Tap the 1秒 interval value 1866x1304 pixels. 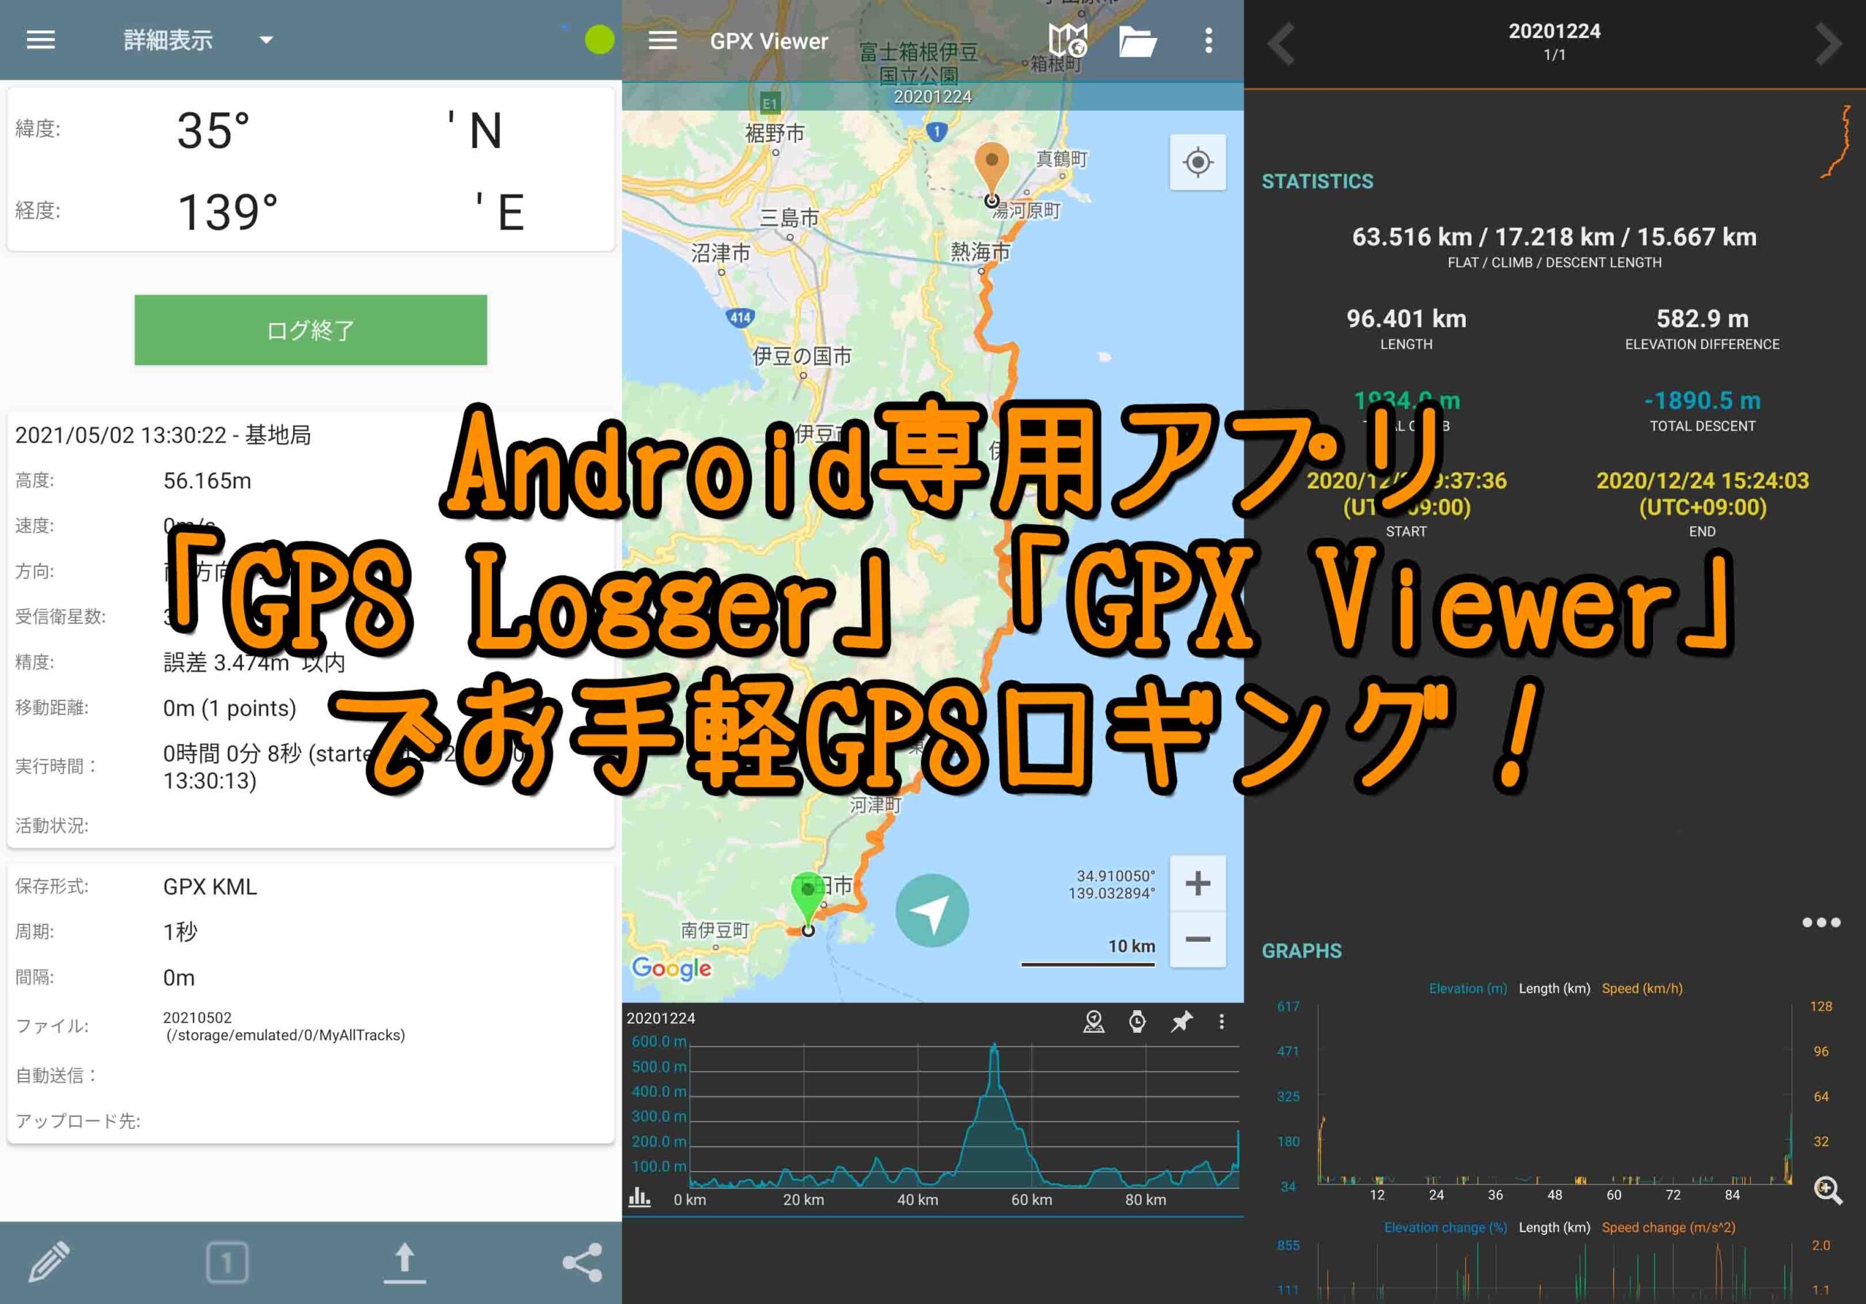point(179,932)
